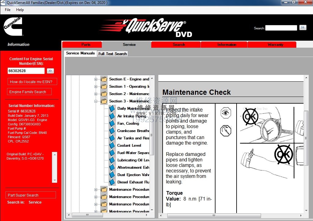Click the Fuel-Water Separator book icon

point(112,153)
